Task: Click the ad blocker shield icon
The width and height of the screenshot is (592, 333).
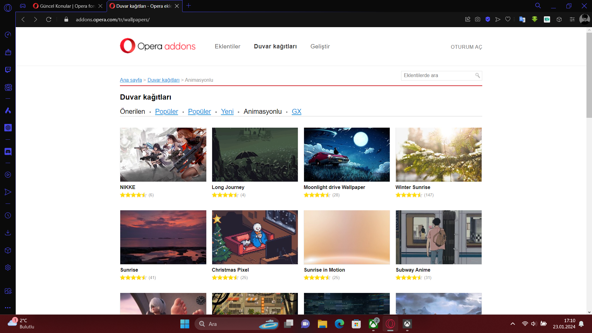Action: point(488,19)
